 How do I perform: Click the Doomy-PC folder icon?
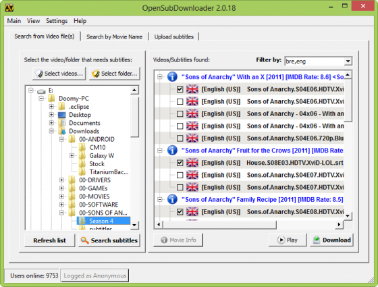click(x=51, y=99)
